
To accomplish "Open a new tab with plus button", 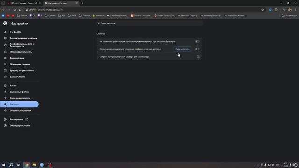I will tap(82, 3).
